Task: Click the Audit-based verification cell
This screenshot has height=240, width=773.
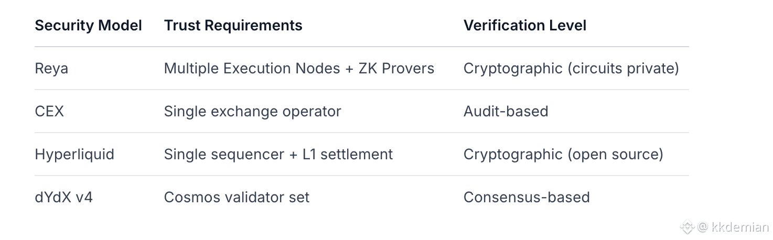Action: click(x=506, y=111)
